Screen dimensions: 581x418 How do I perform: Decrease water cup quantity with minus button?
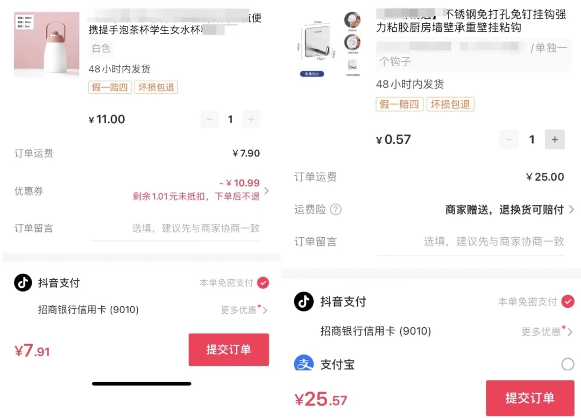pos(209,119)
